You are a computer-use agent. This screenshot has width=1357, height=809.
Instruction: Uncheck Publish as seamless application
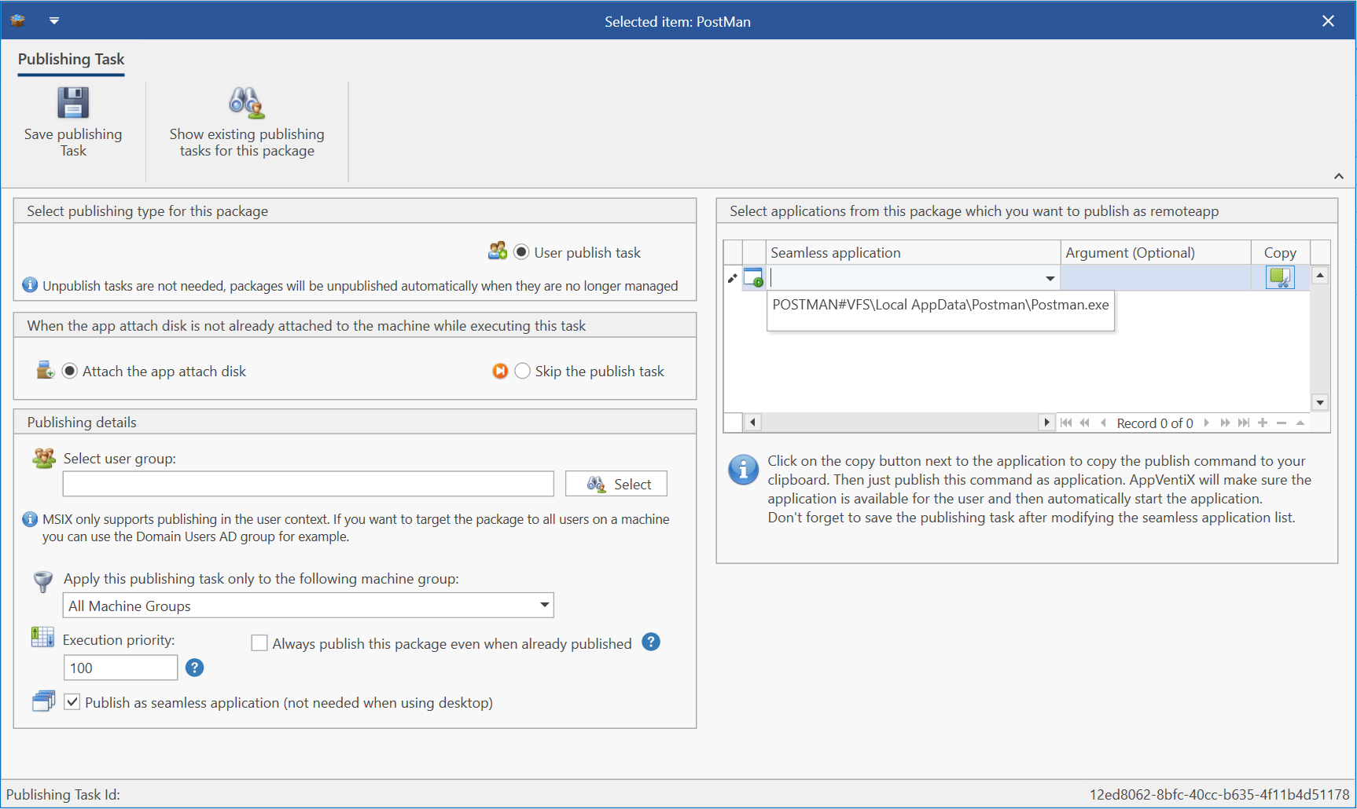72,702
